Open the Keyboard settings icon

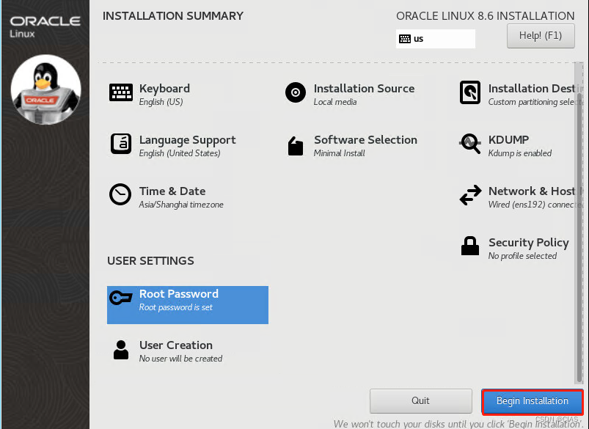(x=121, y=92)
